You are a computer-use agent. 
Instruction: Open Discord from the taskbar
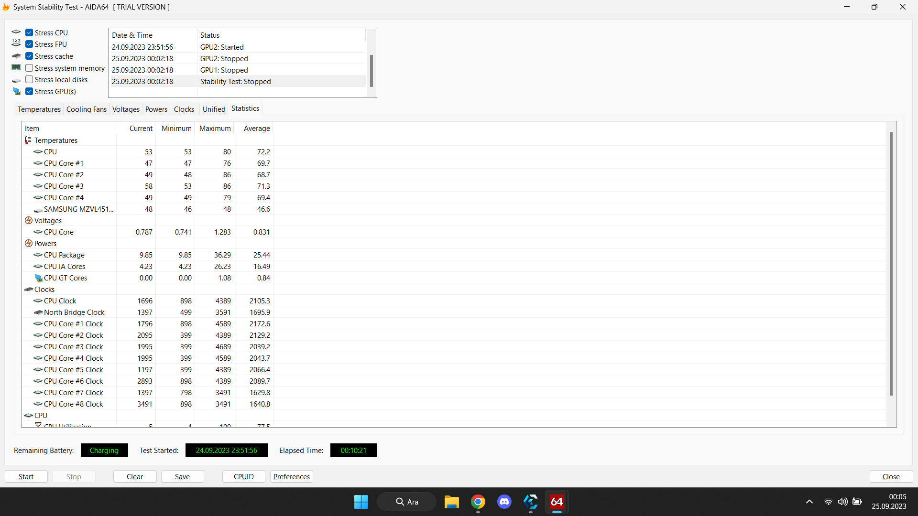coord(504,502)
